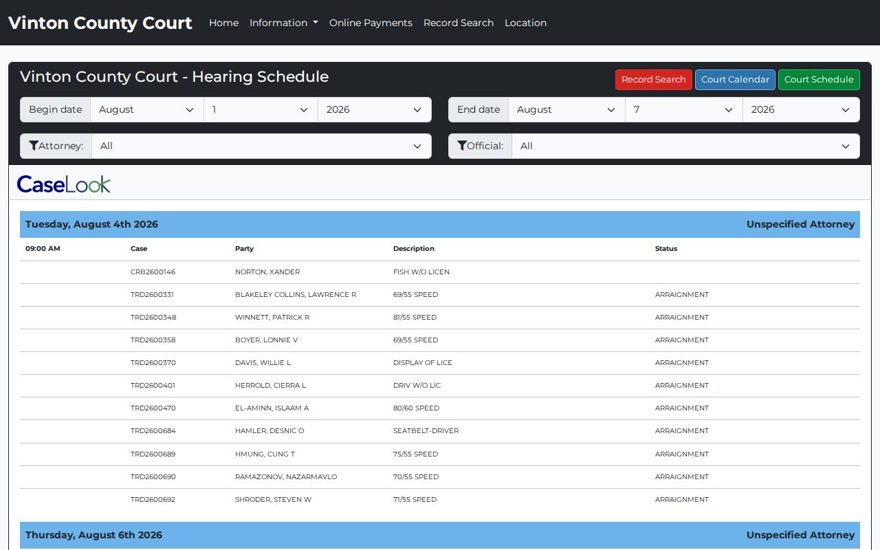The image size is (880, 550).
Task: Select case number TRD2600470
Action: pos(153,408)
